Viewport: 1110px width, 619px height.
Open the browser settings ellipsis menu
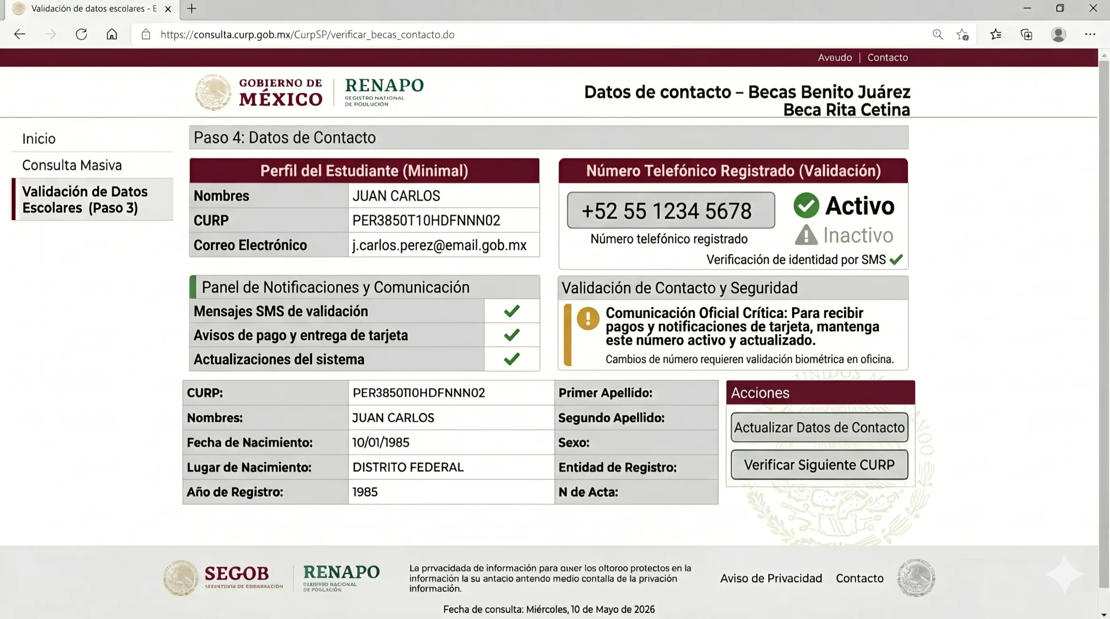pos(1090,34)
